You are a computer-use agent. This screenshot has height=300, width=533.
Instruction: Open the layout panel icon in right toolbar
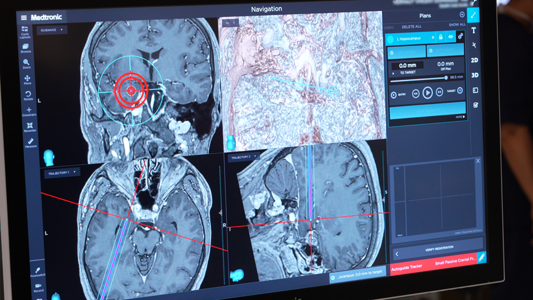pos(475,90)
